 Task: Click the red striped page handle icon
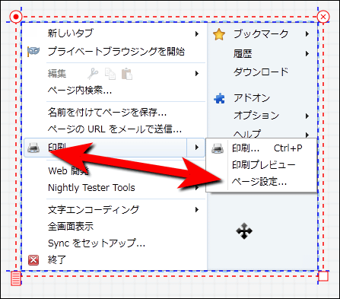pos(16,278)
